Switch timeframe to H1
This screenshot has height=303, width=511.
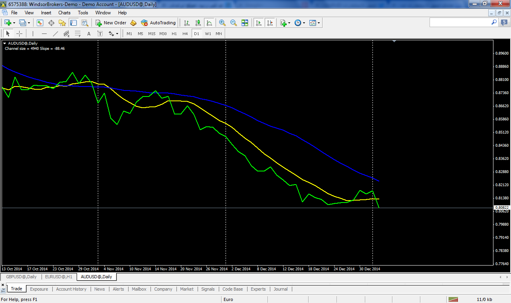tap(174, 33)
